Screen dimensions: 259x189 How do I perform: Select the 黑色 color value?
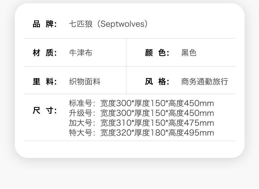click(x=189, y=53)
